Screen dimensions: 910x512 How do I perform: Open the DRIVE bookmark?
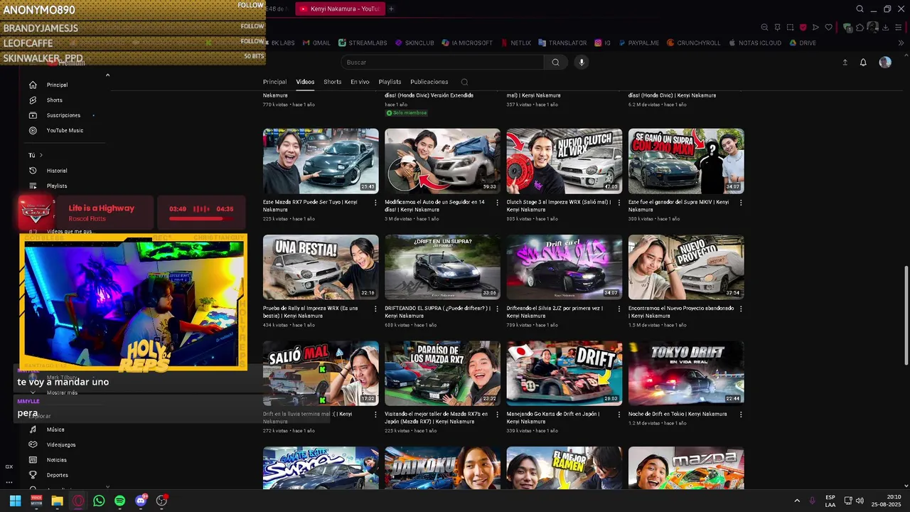pyautogui.click(x=803, y=43)
